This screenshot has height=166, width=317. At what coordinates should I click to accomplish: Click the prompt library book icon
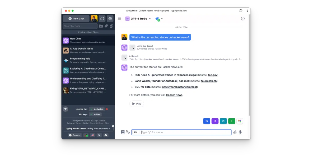[123, 132]
